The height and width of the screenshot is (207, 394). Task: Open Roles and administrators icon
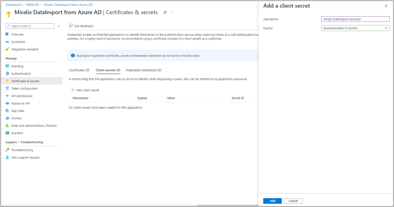[x=7, y=126]
